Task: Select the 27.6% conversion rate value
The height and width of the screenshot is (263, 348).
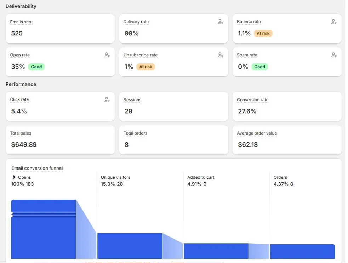Action: tap(247, 111)
